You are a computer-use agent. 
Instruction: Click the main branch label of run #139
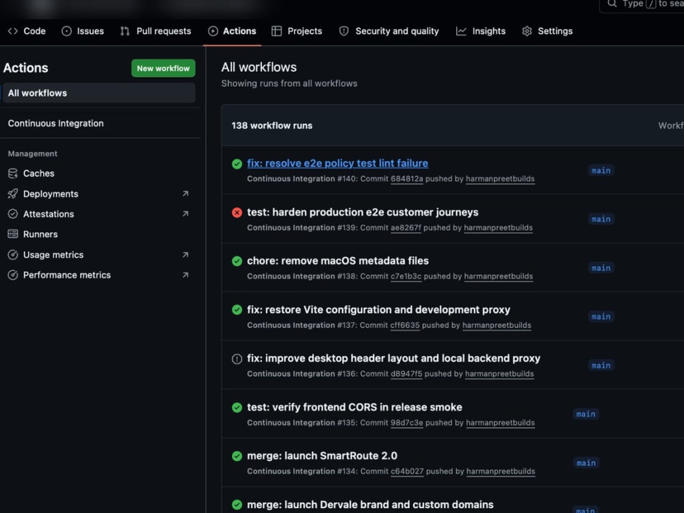coord(601,219)
